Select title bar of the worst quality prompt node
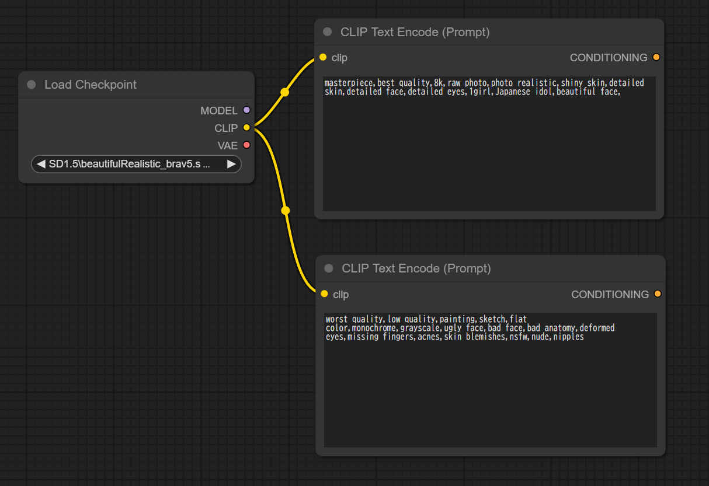Screen dimensions: 709x486 pyautogui.click(x=416, y=268)
